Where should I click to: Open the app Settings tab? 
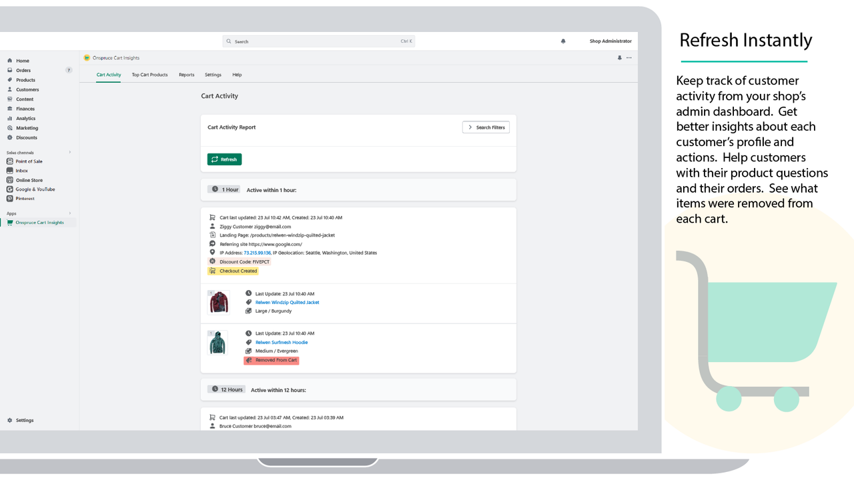point(213,75)
